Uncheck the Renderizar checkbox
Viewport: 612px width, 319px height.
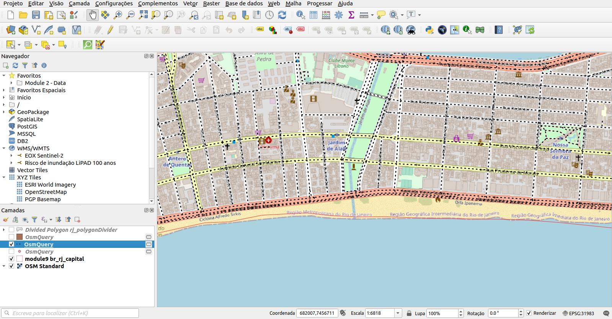click(x=529, y=313)
